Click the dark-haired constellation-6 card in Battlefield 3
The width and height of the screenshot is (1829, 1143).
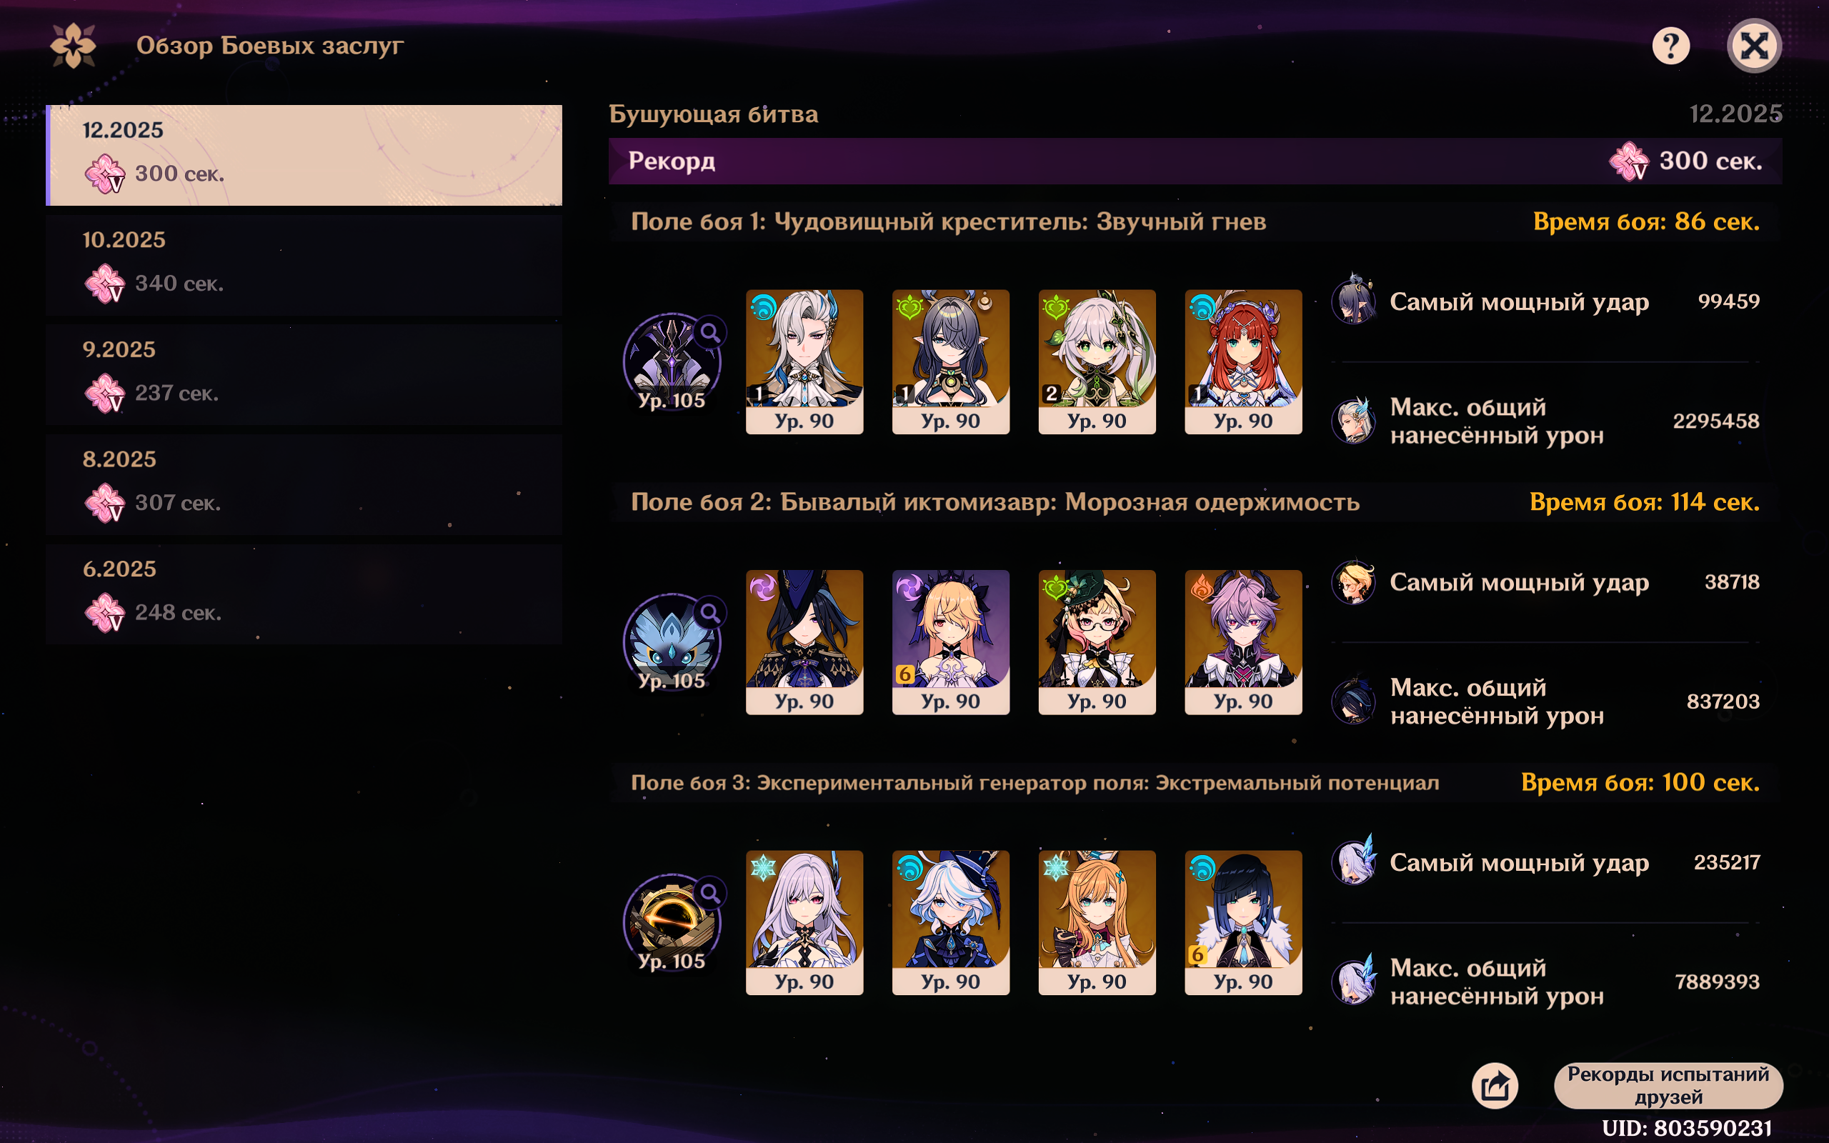click(1243, 922)
